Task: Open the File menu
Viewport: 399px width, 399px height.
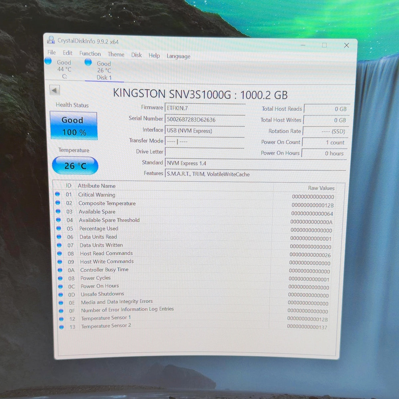Action: point(52,52)
